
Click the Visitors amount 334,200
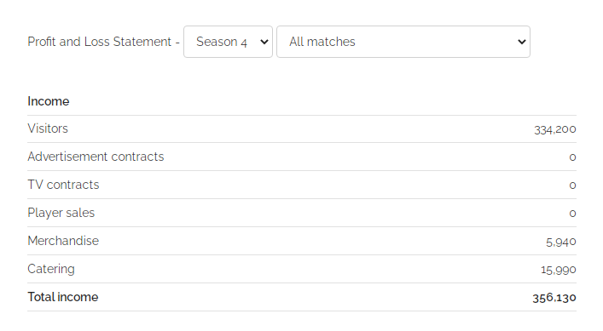555,129
